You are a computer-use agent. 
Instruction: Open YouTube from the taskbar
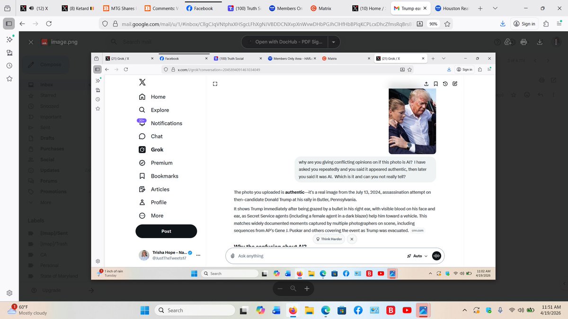coord(407,310)
